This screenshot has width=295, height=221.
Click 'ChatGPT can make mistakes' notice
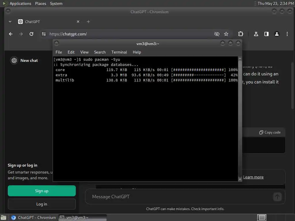click(185, 209)
